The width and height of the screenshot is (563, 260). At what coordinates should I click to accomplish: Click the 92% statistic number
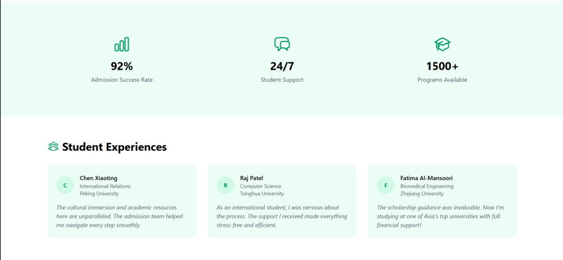121,66
